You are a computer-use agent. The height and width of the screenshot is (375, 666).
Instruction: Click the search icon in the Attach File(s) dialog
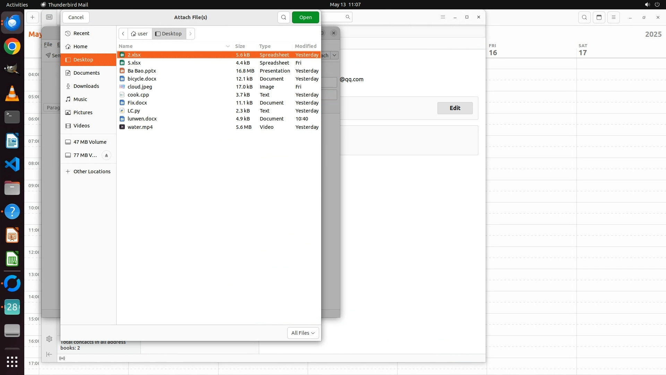[x=283, y=17]
